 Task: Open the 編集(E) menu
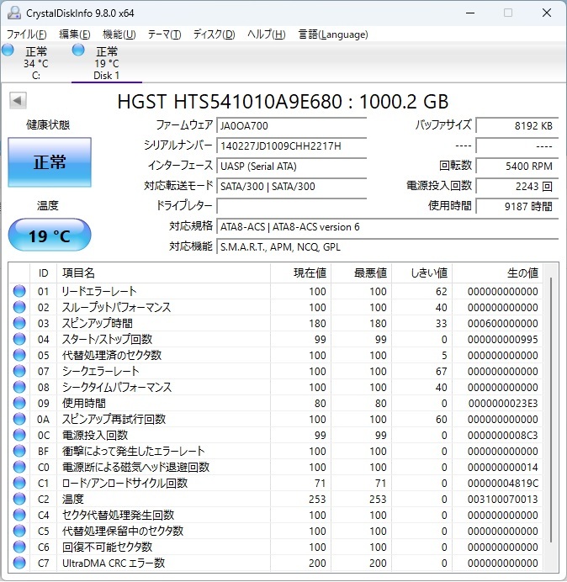[75, 34]
